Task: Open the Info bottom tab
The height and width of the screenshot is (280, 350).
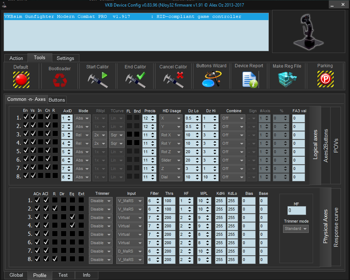Action: [x=87, y=275]
